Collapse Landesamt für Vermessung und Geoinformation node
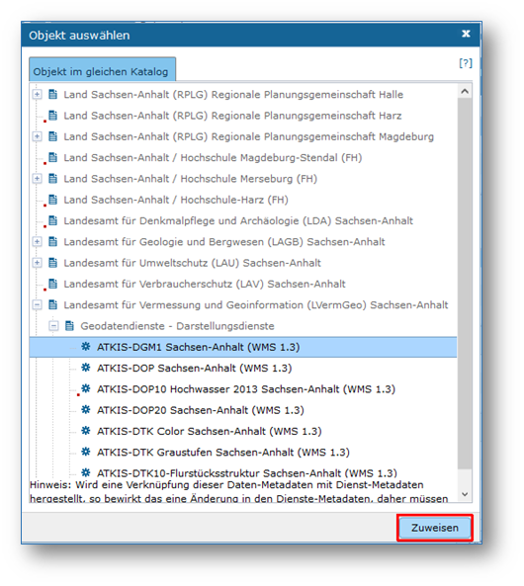The width and height of the screenshot is (524, 586). coord(37,305)
